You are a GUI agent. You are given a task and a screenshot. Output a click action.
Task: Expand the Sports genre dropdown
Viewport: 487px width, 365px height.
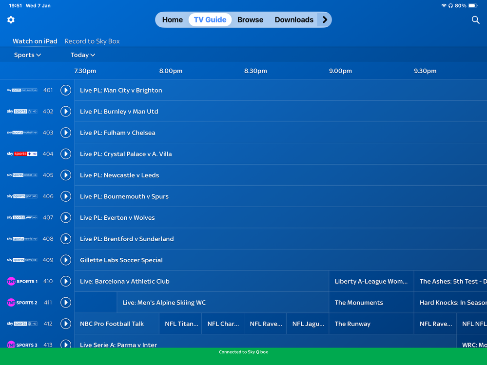click(x=27, y=55)
